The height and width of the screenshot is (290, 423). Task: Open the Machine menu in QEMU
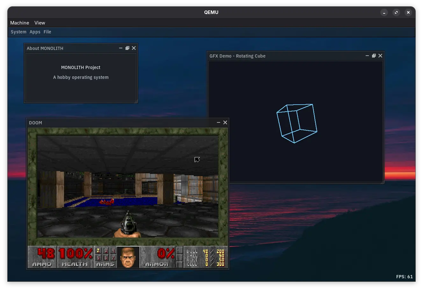tap(19, 23)
